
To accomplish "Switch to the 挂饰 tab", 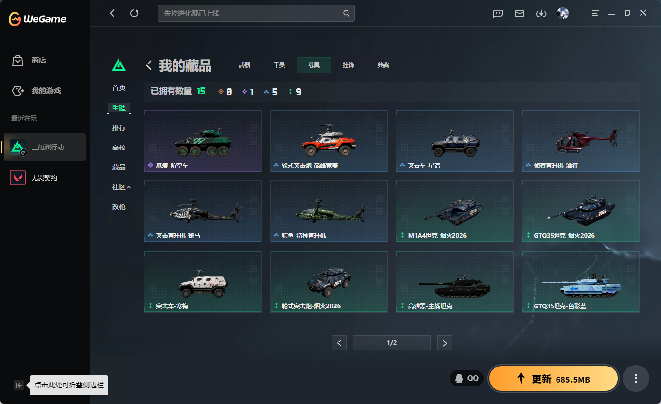I will (348, 65).
